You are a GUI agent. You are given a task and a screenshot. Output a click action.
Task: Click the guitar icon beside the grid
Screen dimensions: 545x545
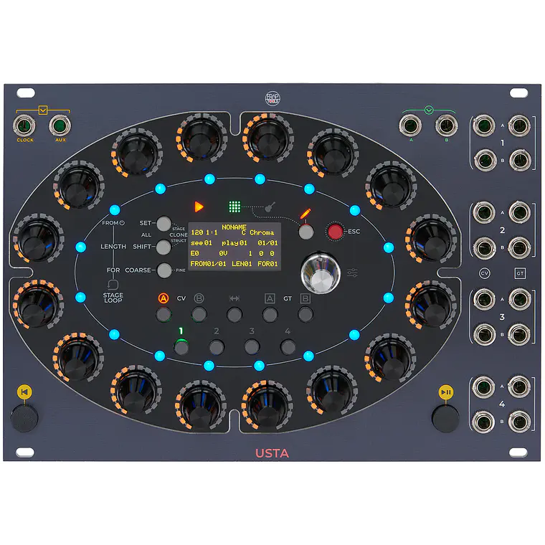click(270, 207)
